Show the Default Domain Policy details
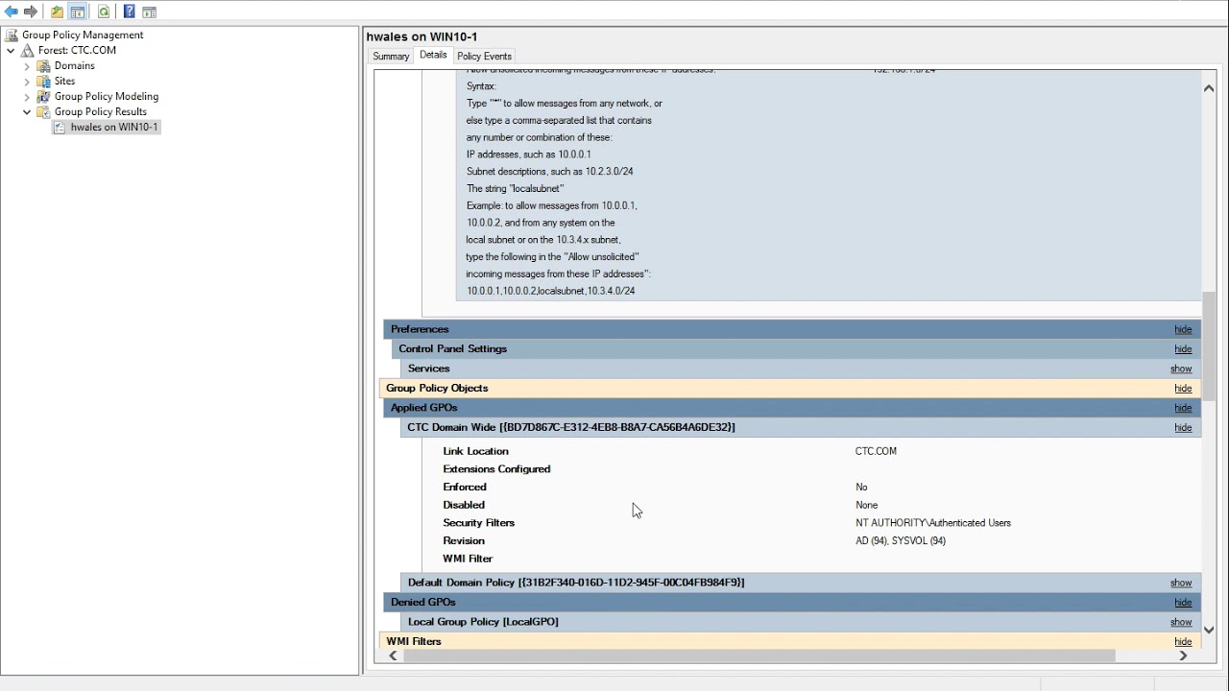 [1181, 583]
